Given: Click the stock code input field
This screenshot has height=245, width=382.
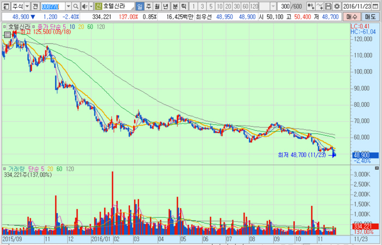Looking at the screenshot, I should point(53,7).
